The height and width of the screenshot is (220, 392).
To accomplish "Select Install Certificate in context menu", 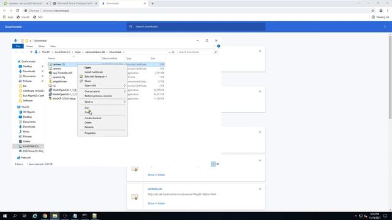I will 94,72.
